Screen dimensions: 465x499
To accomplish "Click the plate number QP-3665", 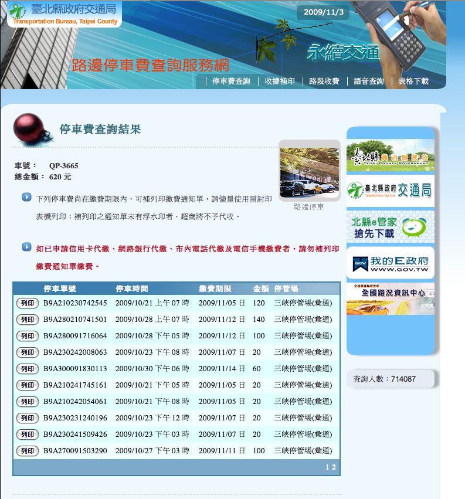I will click(64, 166).
